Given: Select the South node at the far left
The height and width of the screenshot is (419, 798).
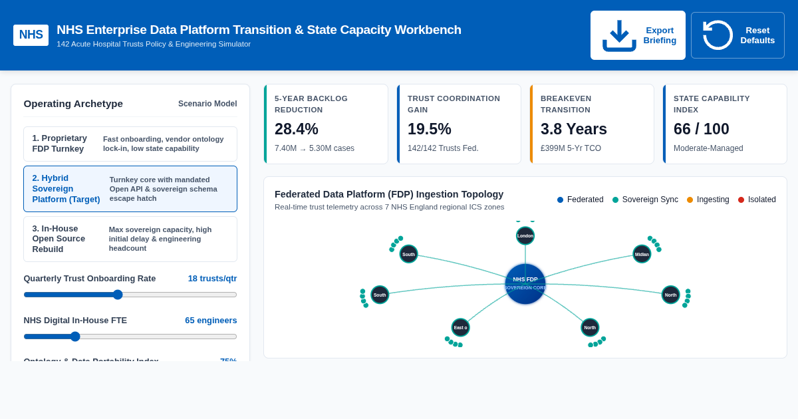Looking at the screenshot, I should [380, 295].
